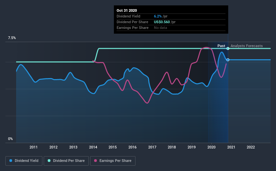Screen dimensions: 276x171
Task: Click the 2022 x-axis year label
Action: (251, 147)
